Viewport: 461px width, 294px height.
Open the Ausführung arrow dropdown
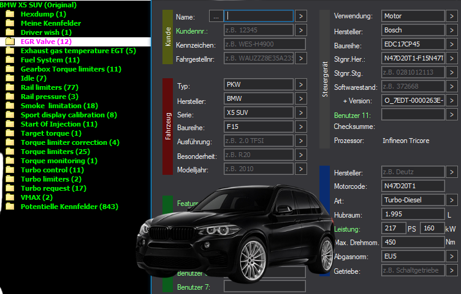(301, 141)
